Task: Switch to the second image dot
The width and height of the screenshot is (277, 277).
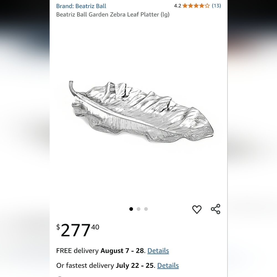Action: click(x=138, y=209)
